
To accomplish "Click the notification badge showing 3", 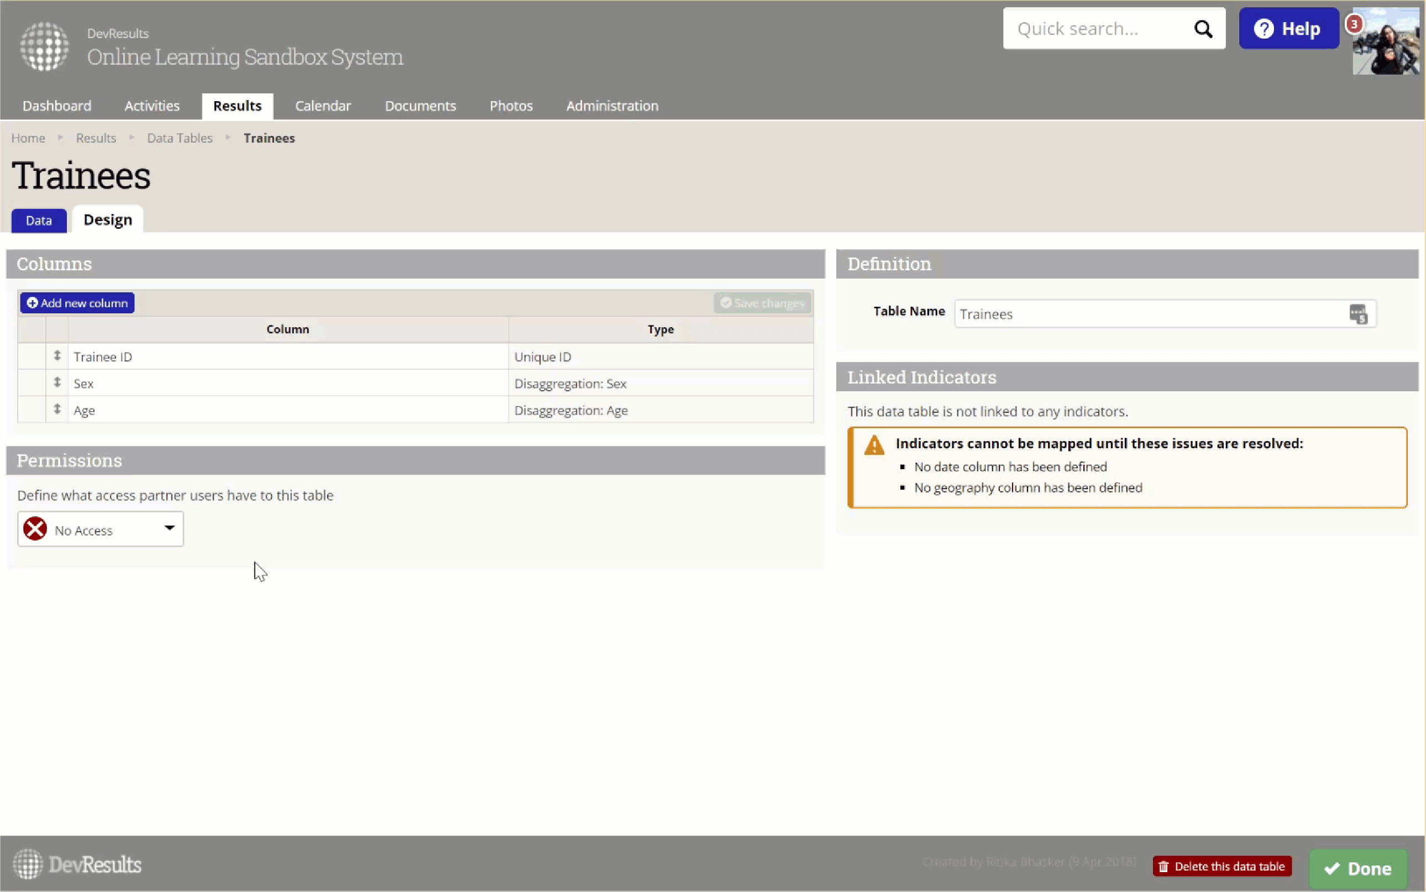I will (1354, 24).
